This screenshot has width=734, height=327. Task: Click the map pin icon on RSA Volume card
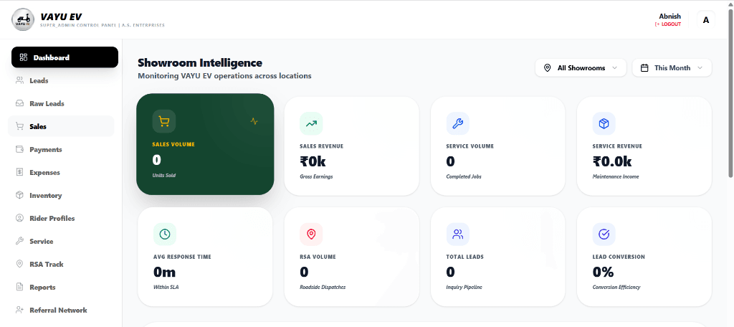pyautogui.click(x=311, y=234)
